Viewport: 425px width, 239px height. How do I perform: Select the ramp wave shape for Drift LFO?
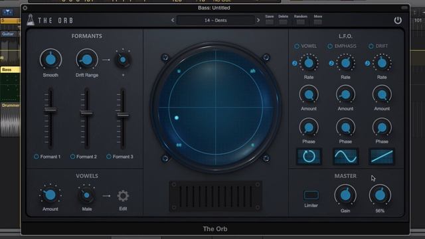coord(382,157)
